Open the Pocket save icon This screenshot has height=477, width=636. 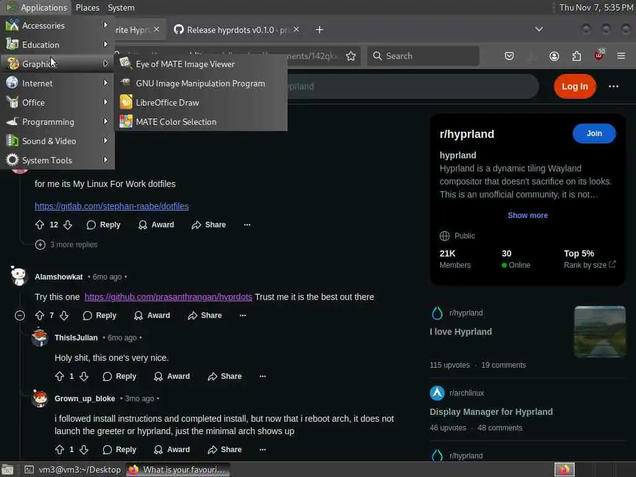coord(509,56)
